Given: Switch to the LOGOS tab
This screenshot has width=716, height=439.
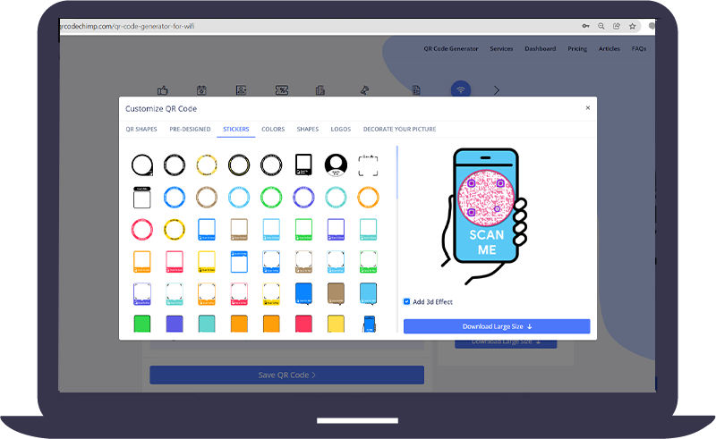Looking at the screenshot, I should pyautogui.click(x=341, y=129).
